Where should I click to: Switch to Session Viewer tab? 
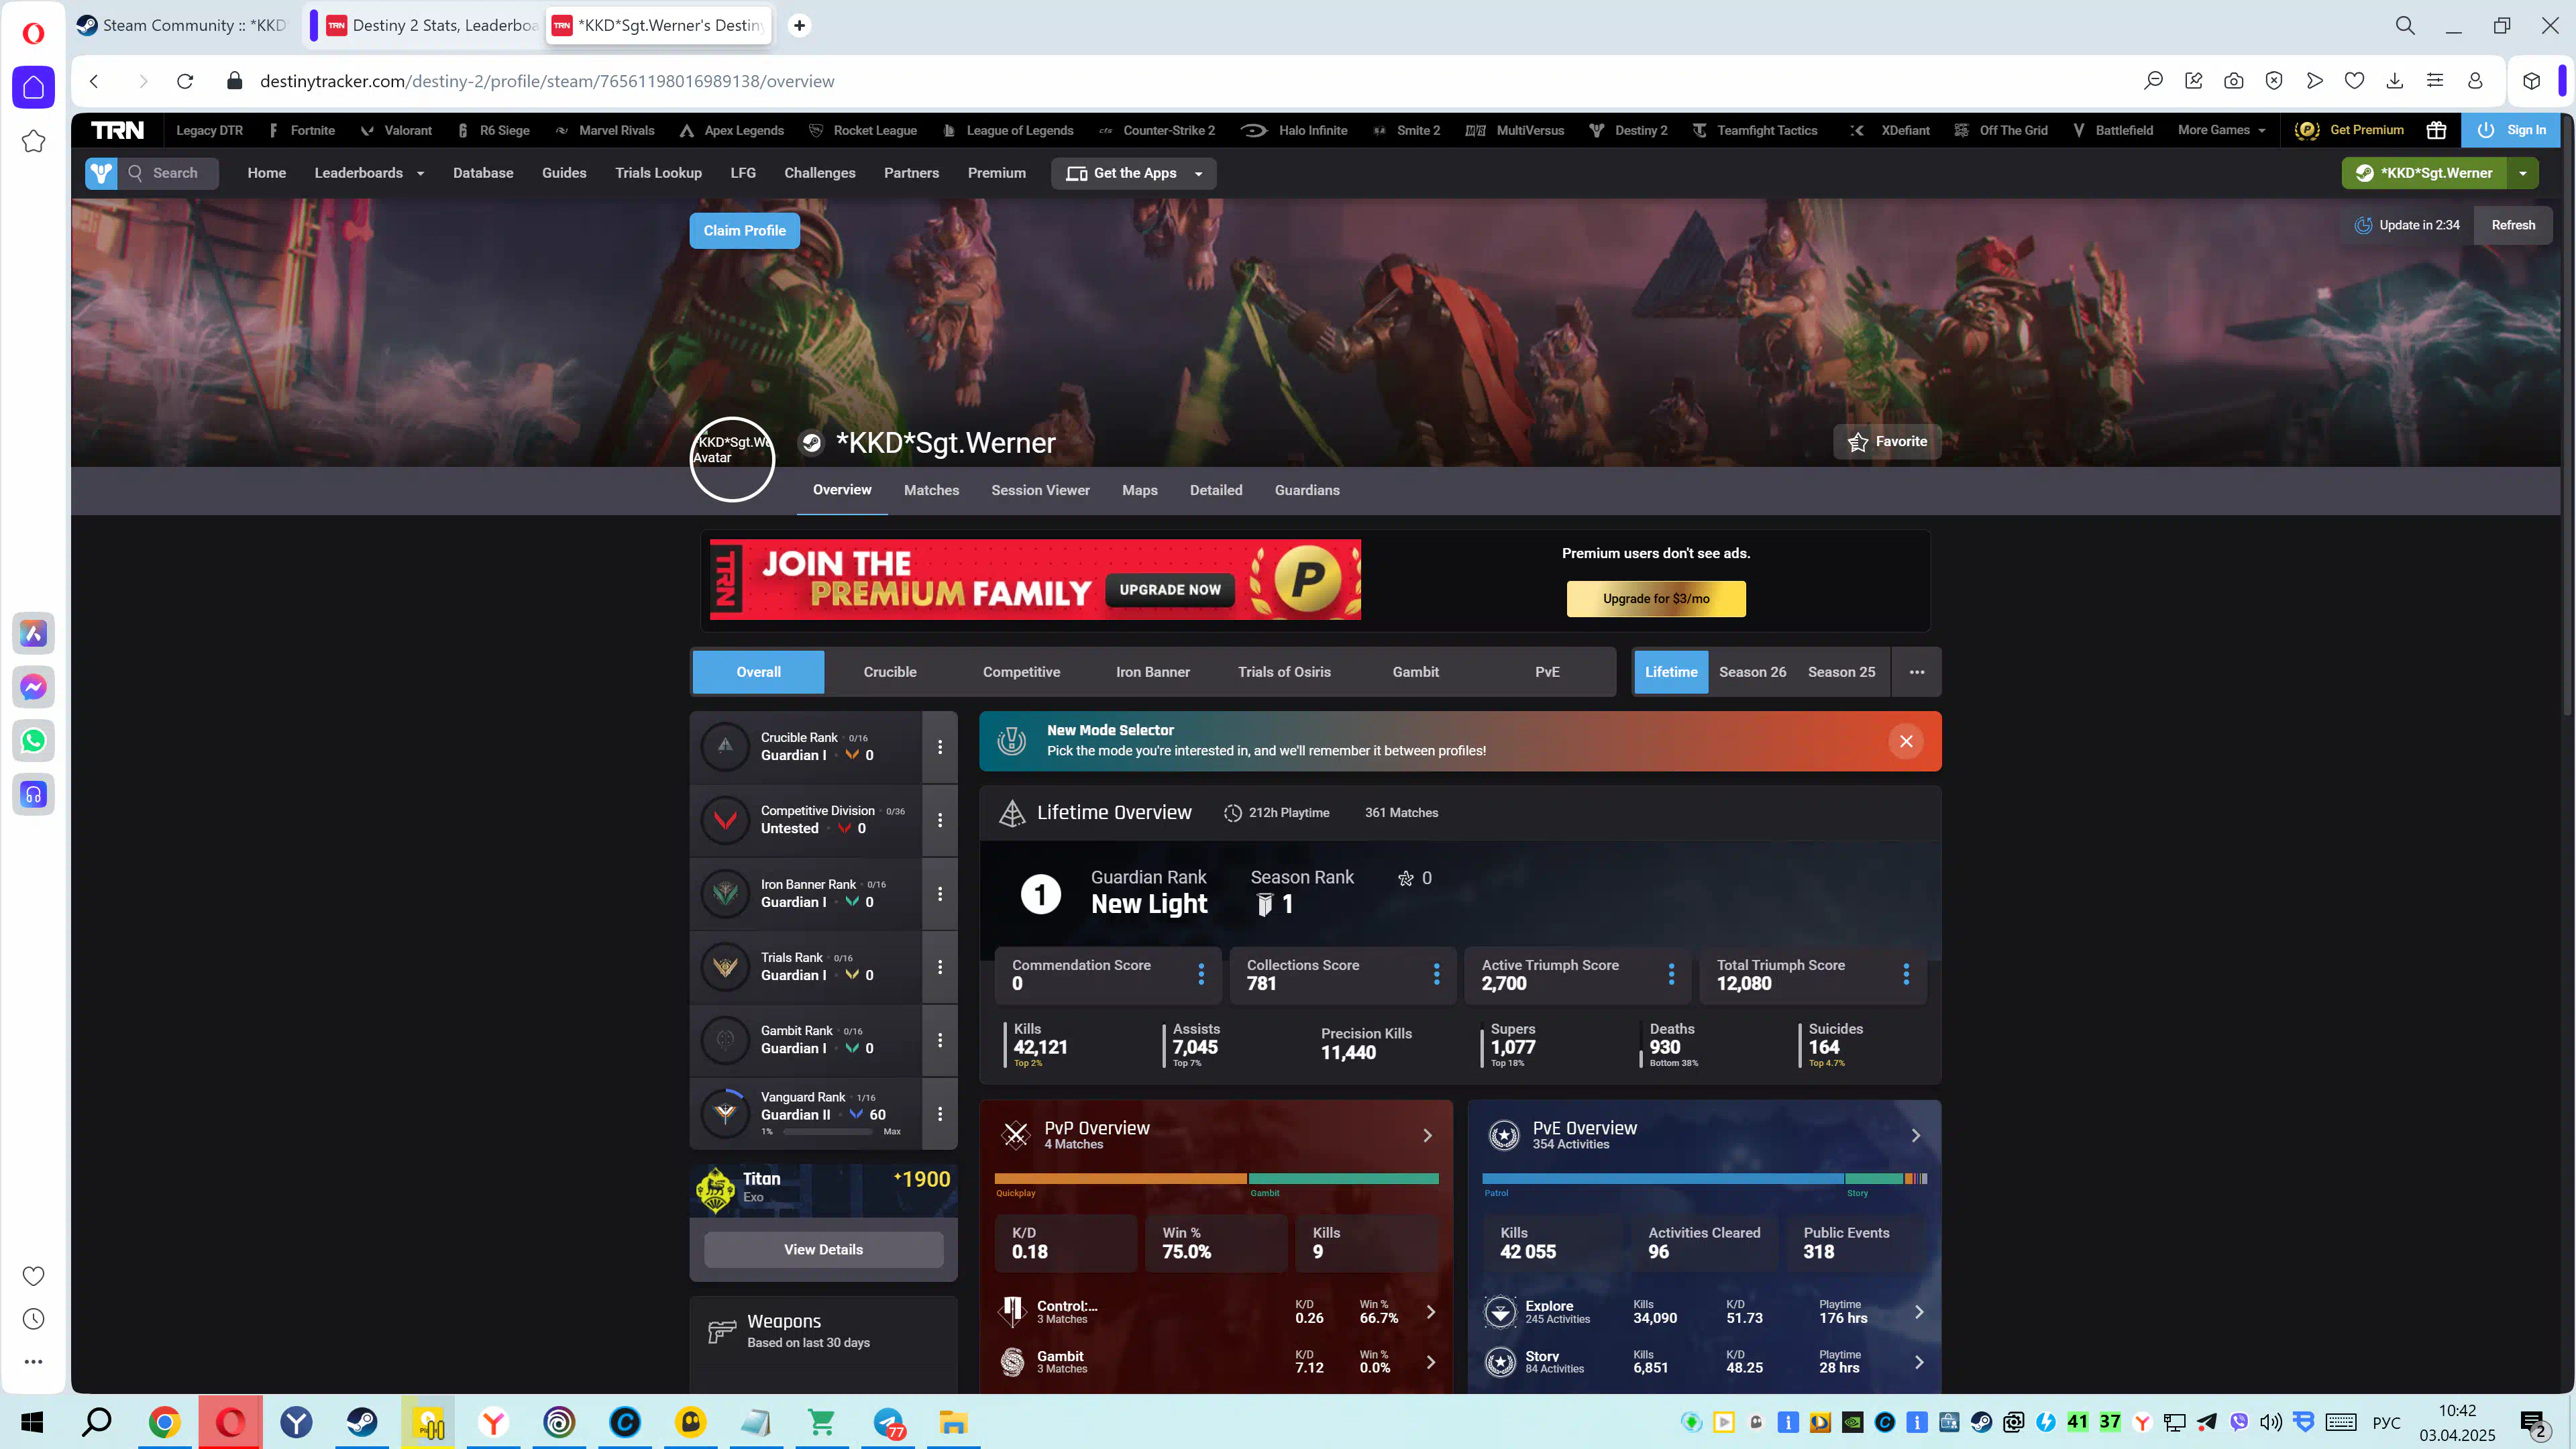(1040, 490)
